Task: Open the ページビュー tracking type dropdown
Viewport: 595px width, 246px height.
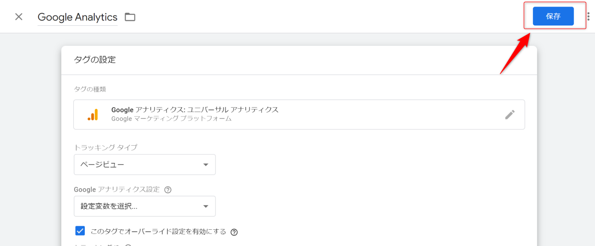Action: coord(145,165)
